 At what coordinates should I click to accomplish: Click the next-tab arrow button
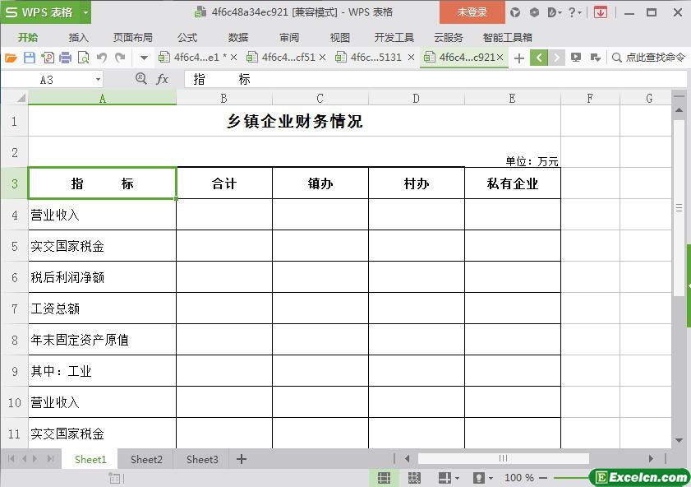pos(556,58)
